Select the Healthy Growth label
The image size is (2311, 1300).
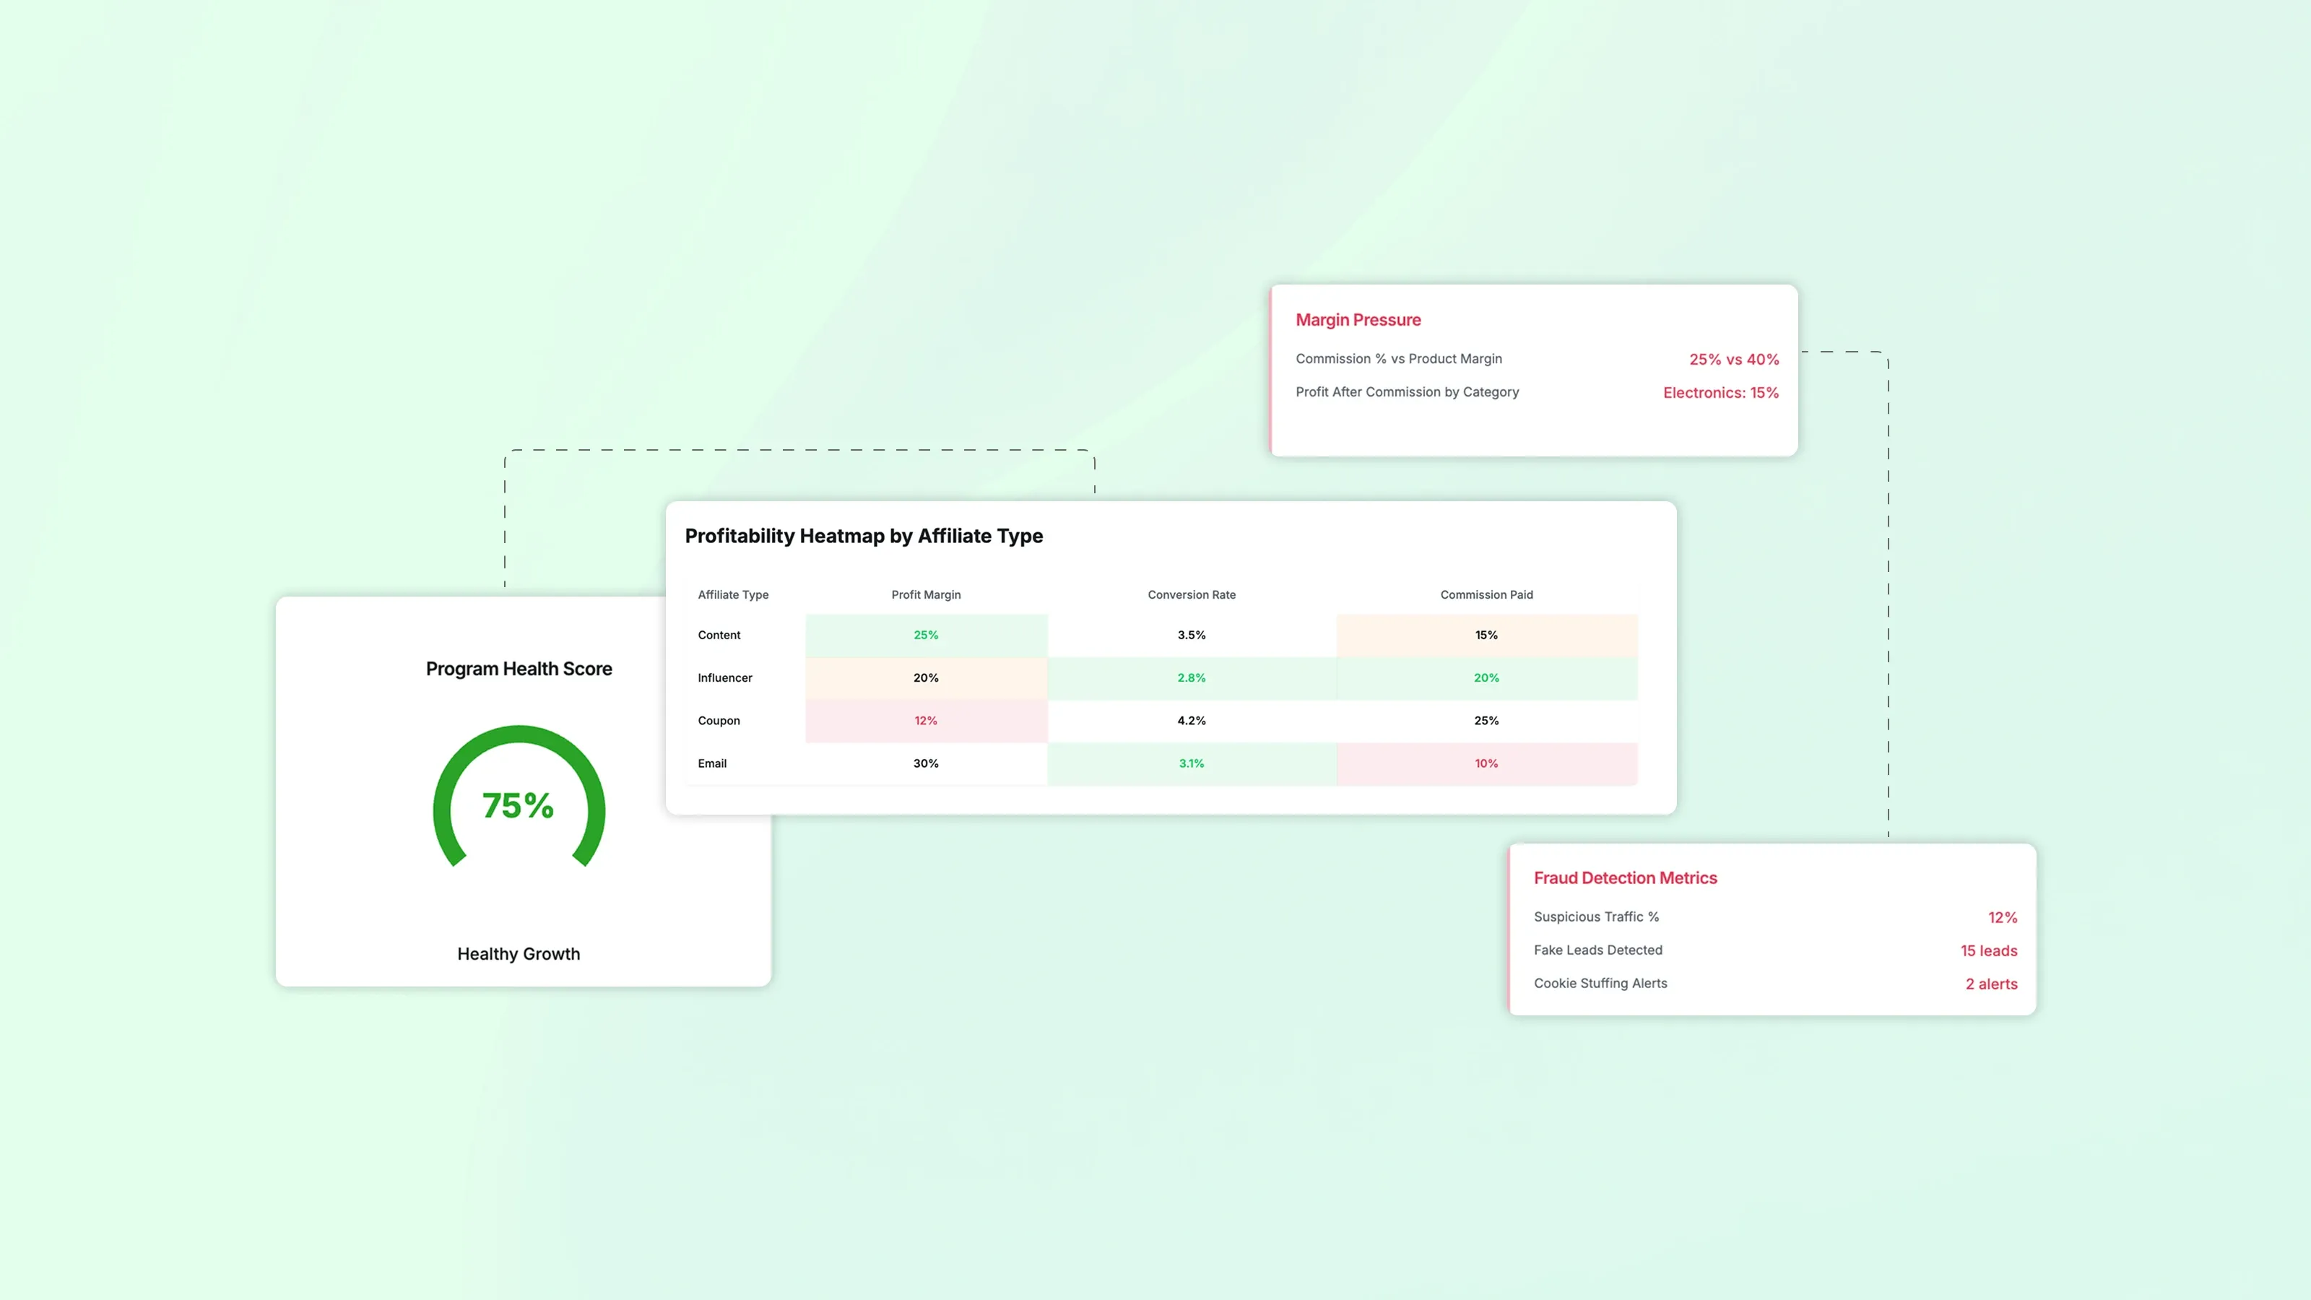[519, 953]
